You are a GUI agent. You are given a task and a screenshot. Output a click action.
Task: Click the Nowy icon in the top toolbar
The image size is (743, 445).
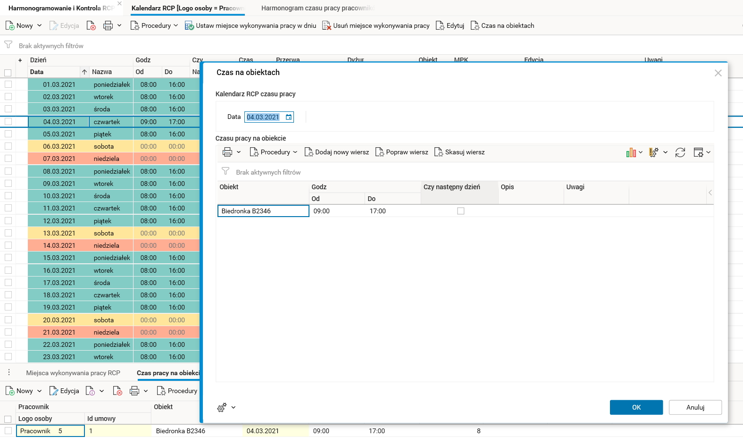click(x=10, y=25)
